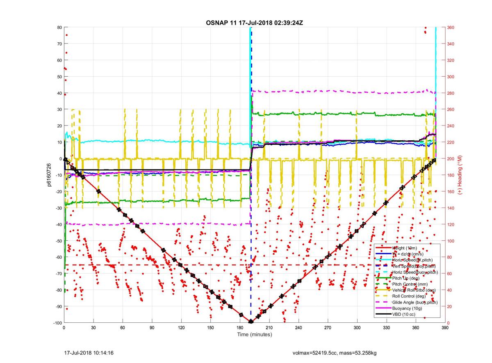Click the yellow dashed sample beside 'Roll Control (deg)'
The image size is (492, 363).
[384, 296]
